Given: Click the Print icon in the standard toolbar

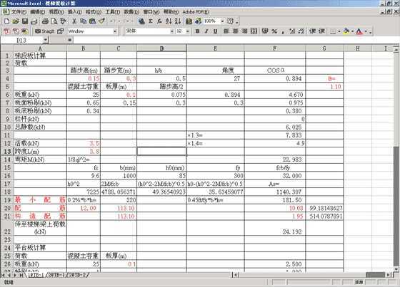Looking at the screenshot, I should coord(45,21).
